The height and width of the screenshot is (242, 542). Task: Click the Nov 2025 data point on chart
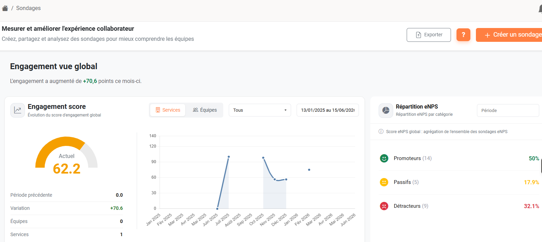[x=275, y=179]
